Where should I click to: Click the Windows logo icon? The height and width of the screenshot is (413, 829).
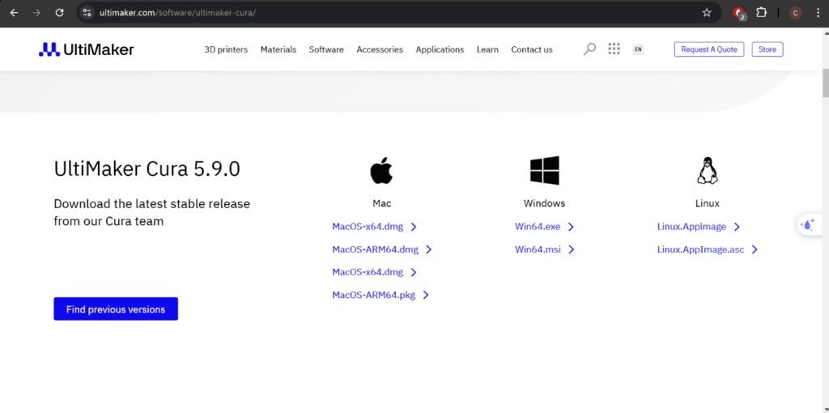click(x=544, y=171)
